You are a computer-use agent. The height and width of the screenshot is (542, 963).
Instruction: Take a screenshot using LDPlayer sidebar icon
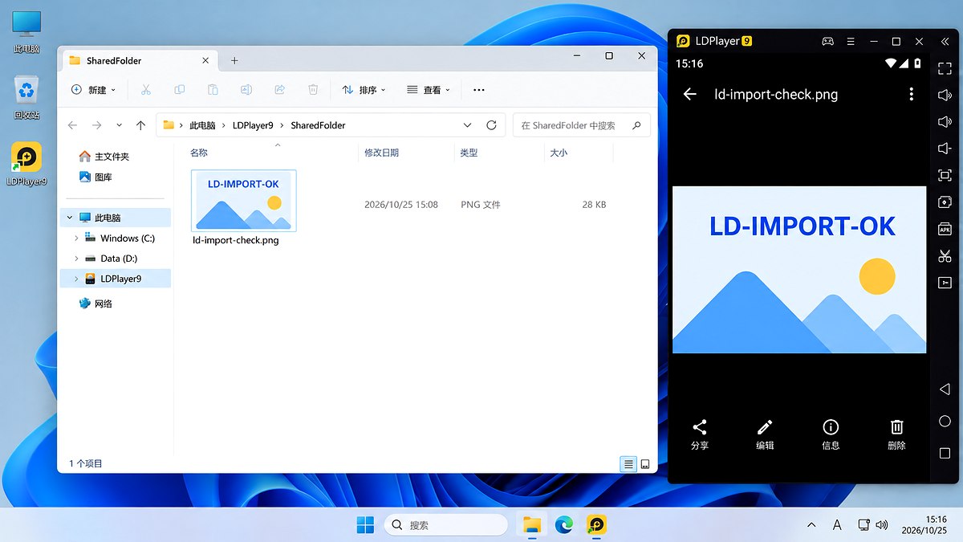pyautogui.click(x=945, y=176)
